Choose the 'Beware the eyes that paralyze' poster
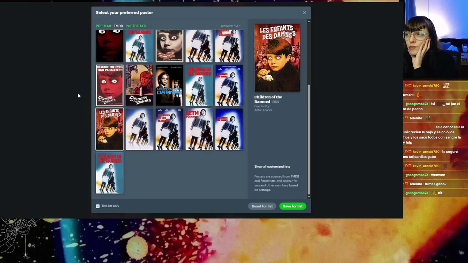The image size is (468, 263). click(x=110, y=85)
